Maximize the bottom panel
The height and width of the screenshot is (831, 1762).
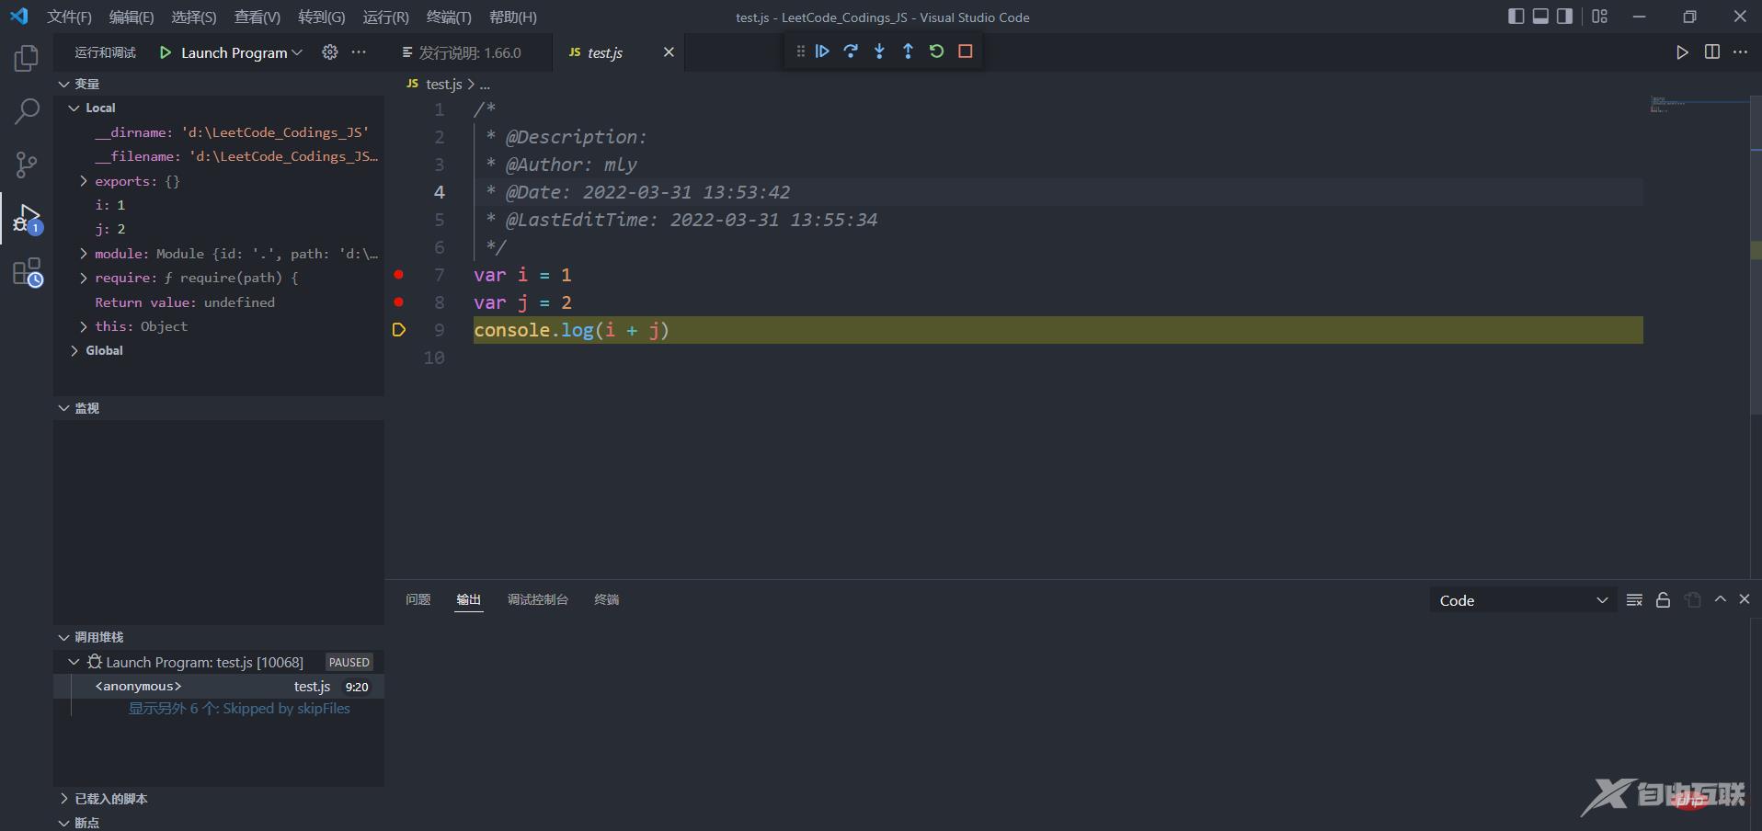1720,599
